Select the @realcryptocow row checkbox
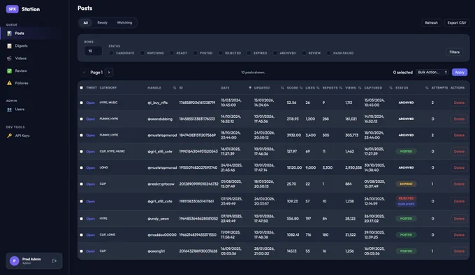This screenshot has height=275, width=475. coord(81,184)
